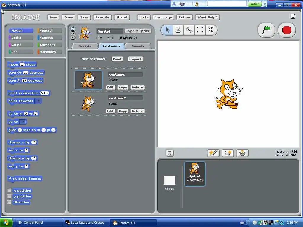
Task: Click the red stop sign button
Action: pos(286,30)
